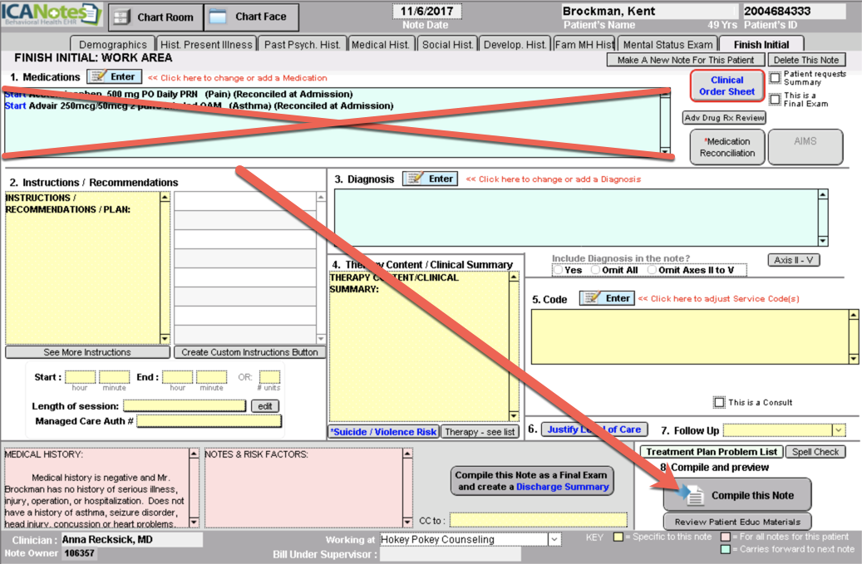This screenshot has height=564, width=862.
Task: Expand the Follow Up dropdown
Action: click(x=838, y=430)
